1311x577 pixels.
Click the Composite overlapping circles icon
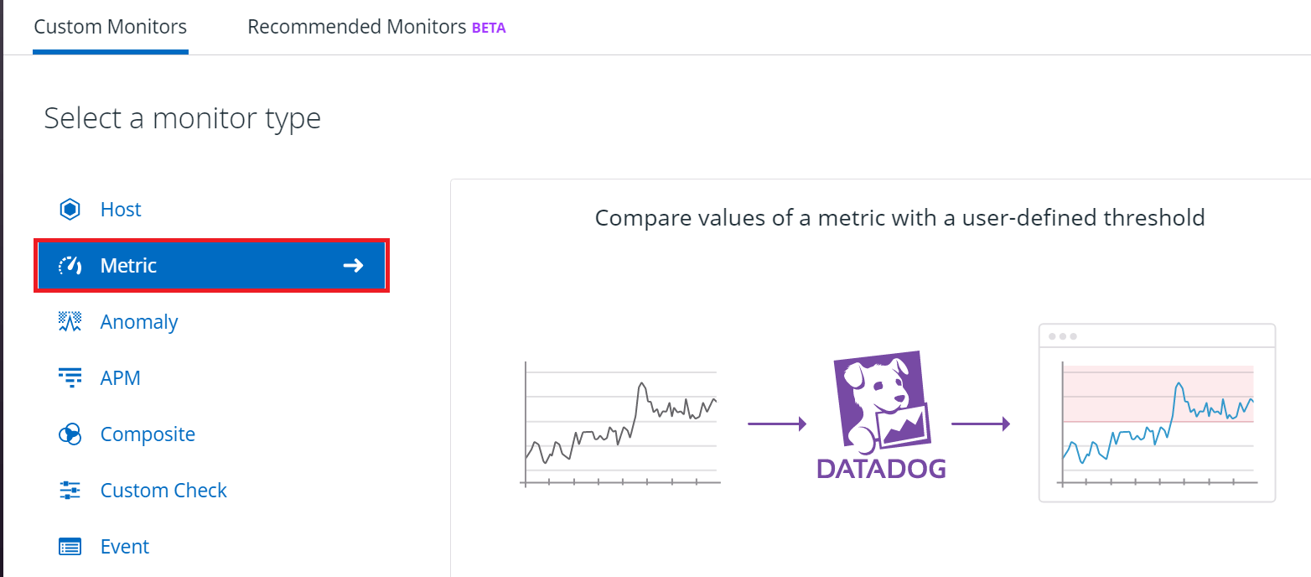click(x=70, y=434)
